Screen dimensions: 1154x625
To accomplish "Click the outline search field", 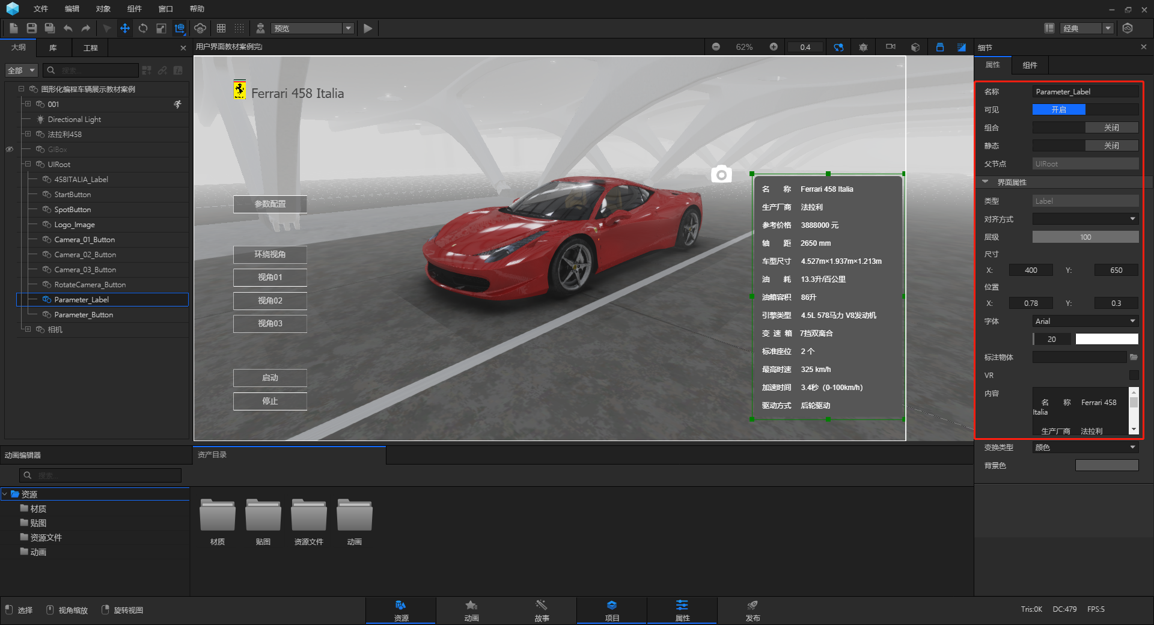I will coord(91,70).
